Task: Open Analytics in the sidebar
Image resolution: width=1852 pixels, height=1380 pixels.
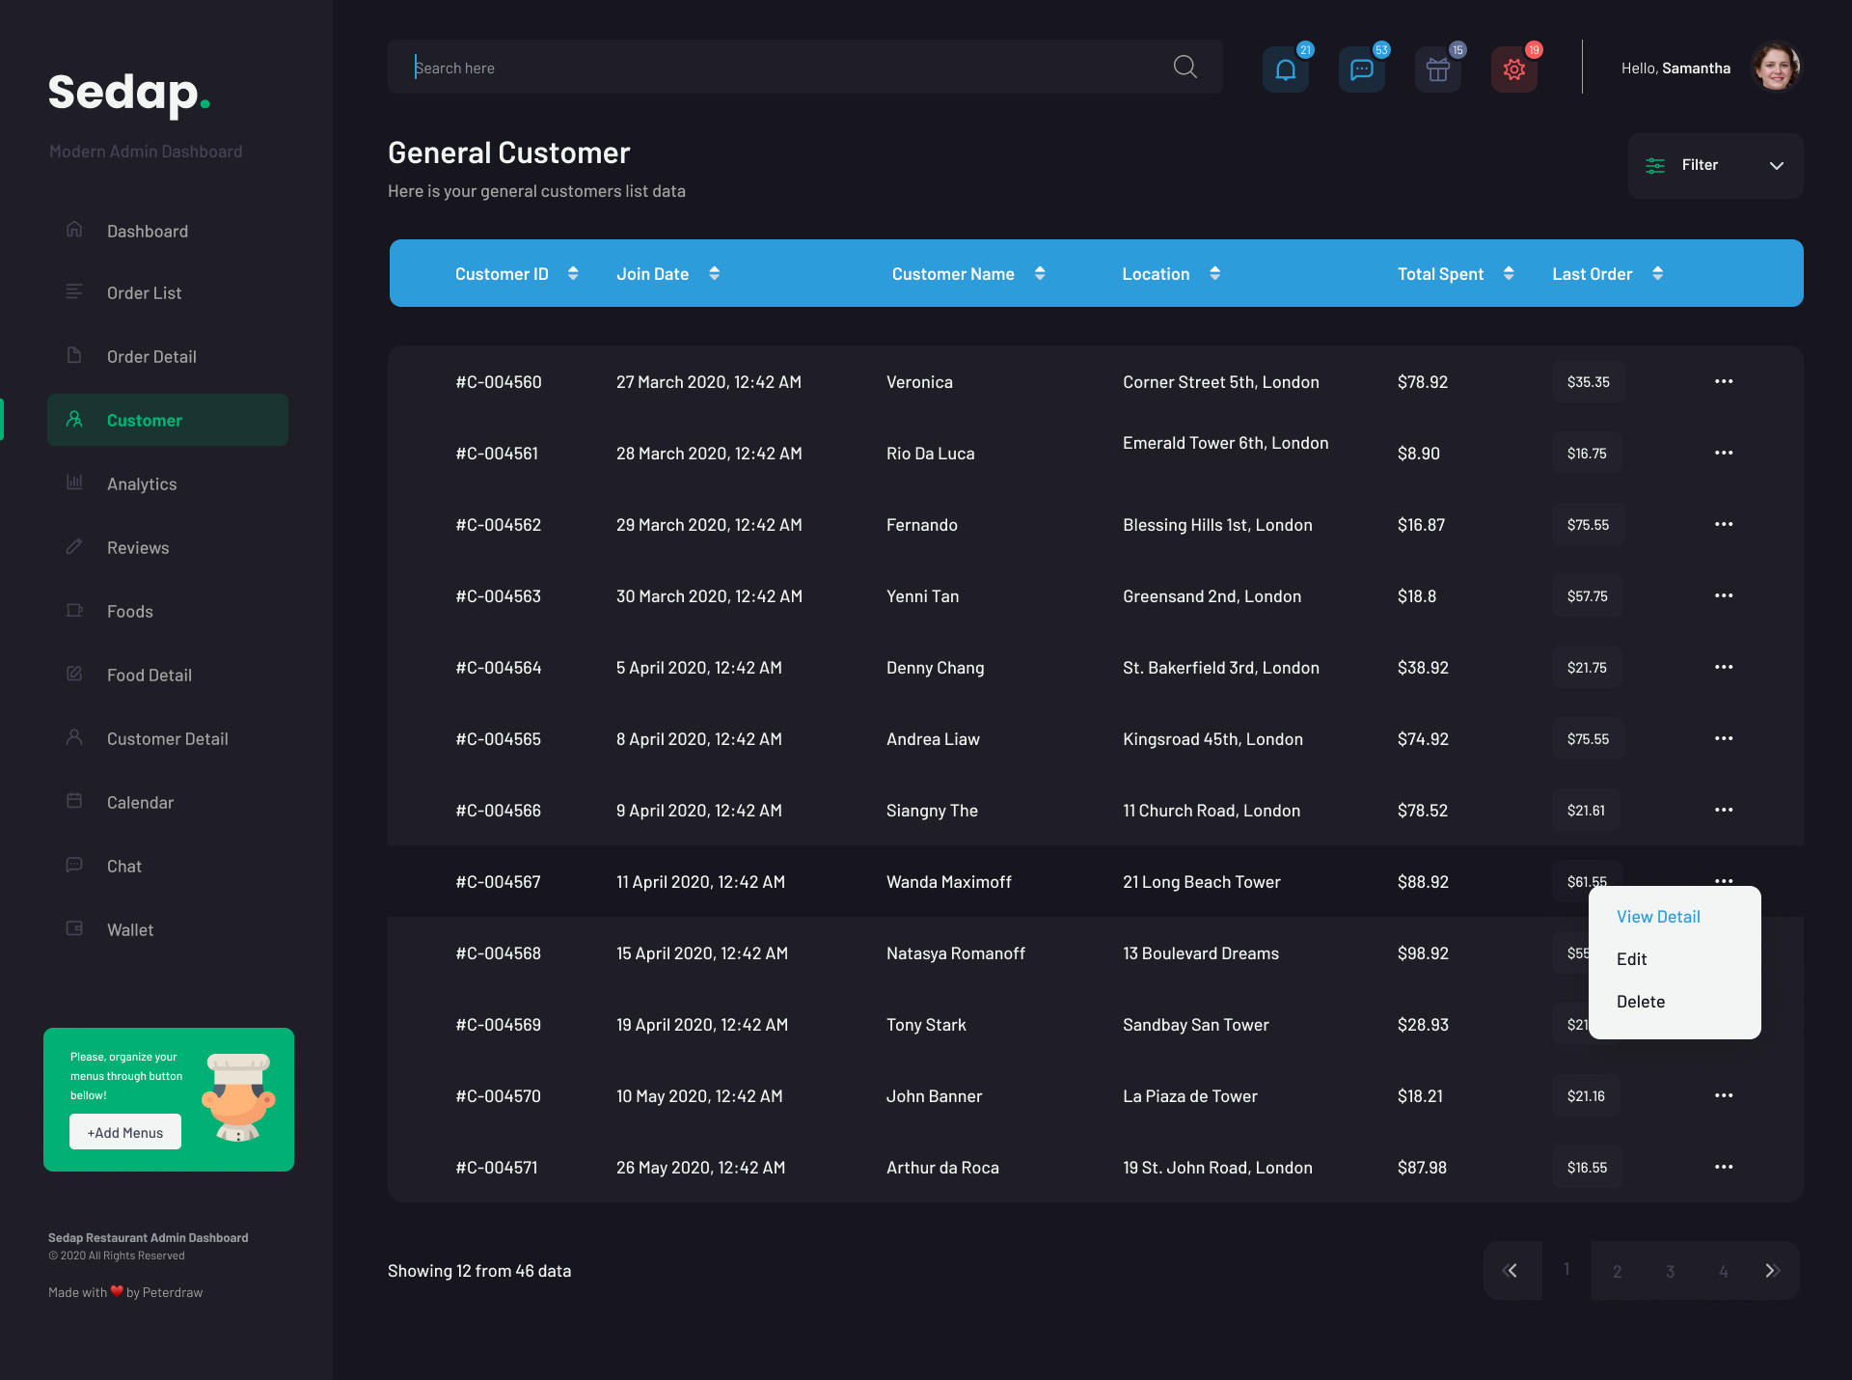Action: pyautogui.click(x=142, y=484)
